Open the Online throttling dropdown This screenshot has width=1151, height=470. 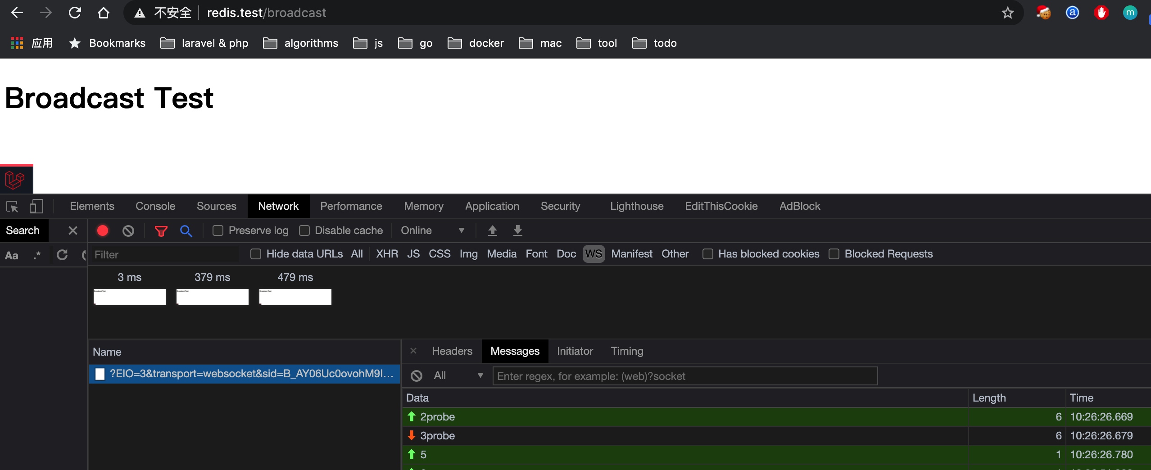tap(432, 230)
